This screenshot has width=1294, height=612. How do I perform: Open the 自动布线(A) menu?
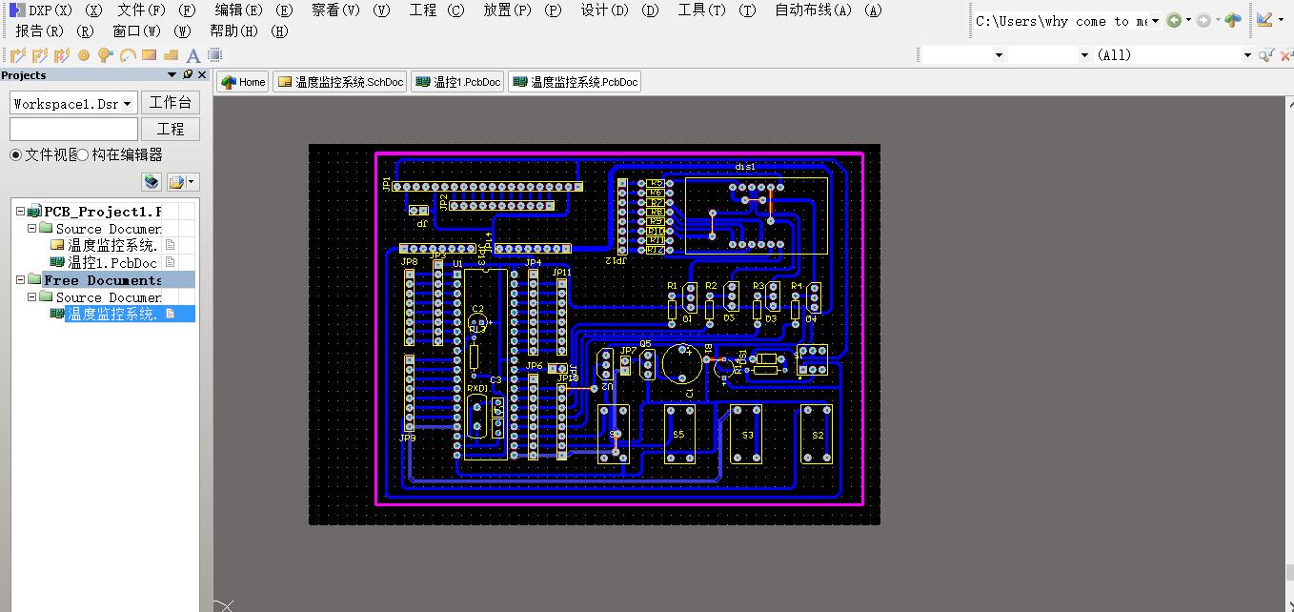click(x=814, y=10)
